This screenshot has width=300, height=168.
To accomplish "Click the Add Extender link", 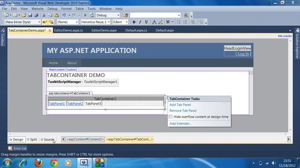I will click(180, 124).
